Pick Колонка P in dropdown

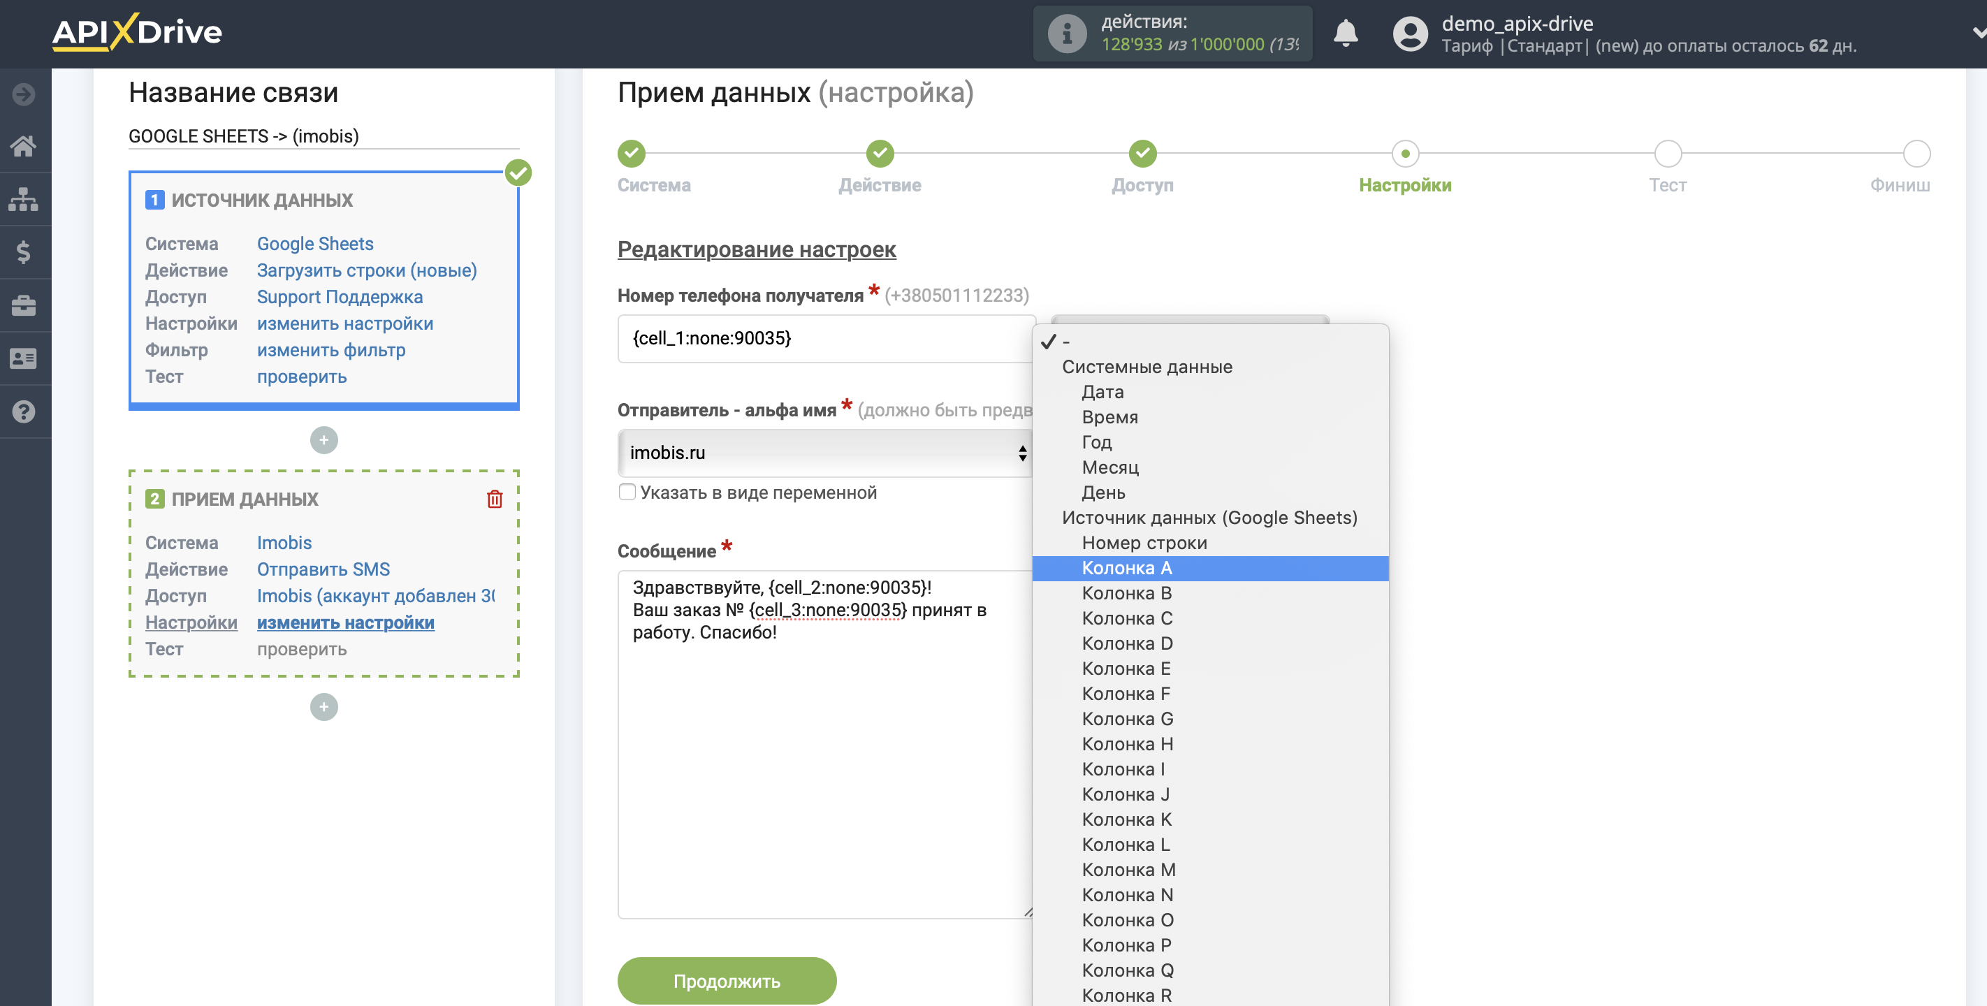[1210, 945]
